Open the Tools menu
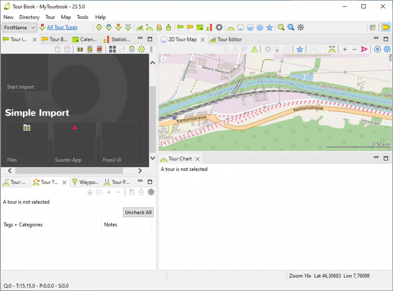The height and width of the screenshot is (291, 393). [83, 17]
